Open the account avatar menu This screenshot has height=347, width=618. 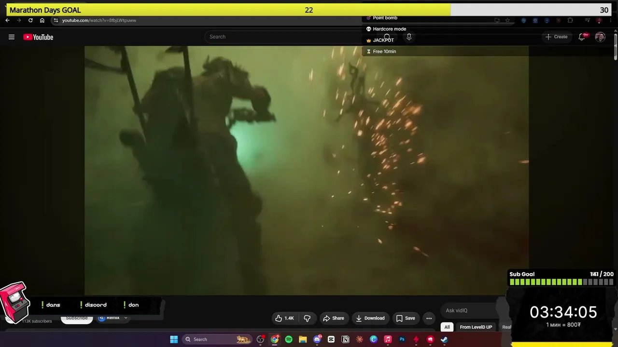pos(600,37)
